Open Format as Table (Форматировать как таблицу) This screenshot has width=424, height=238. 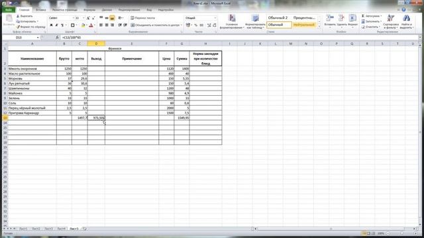coord(255,22)
